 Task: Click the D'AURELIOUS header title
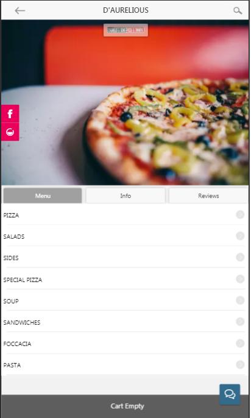click(x=125, y=10)
